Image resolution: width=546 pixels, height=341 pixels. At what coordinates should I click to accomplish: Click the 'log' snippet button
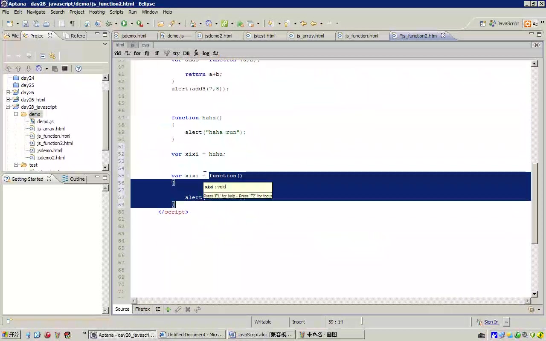pos(206,53)
